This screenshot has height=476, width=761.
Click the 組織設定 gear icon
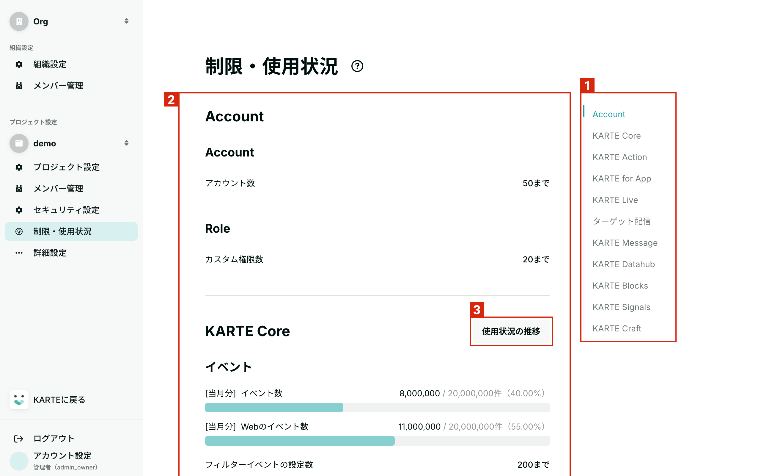click(x=19, y=64)
